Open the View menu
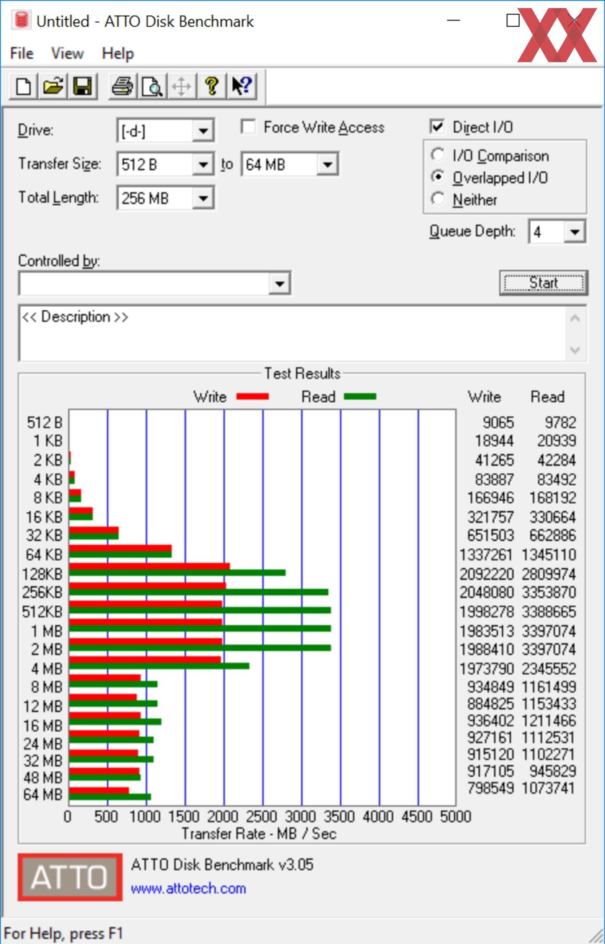Image resolution: width=605 pixels, height=944 pixels. click(67, 53)
